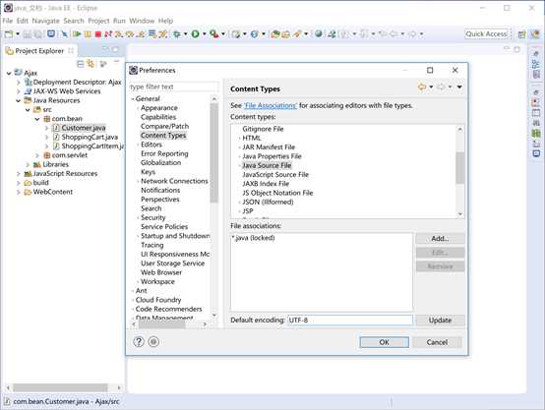This screenshot has width=545, height=410.
Task: Open the Window menu
Action: [x=142, y=21]
